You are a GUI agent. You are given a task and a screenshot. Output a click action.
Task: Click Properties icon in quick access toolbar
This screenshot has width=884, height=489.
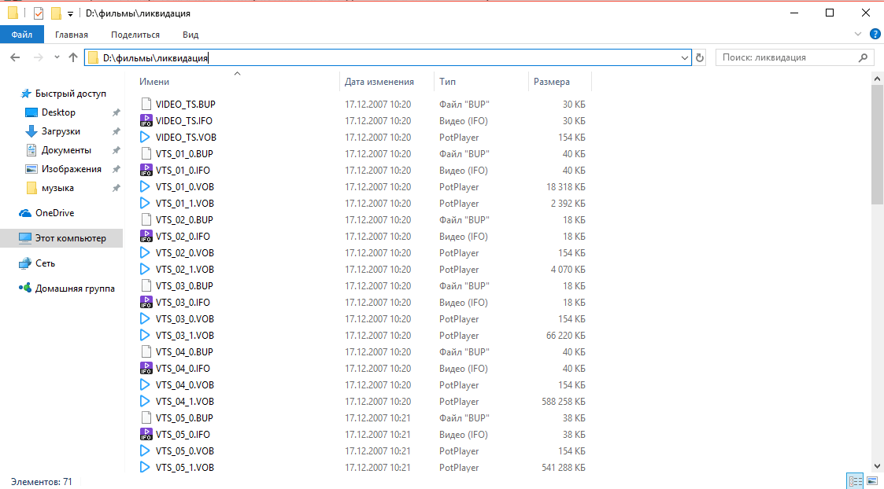39,13
